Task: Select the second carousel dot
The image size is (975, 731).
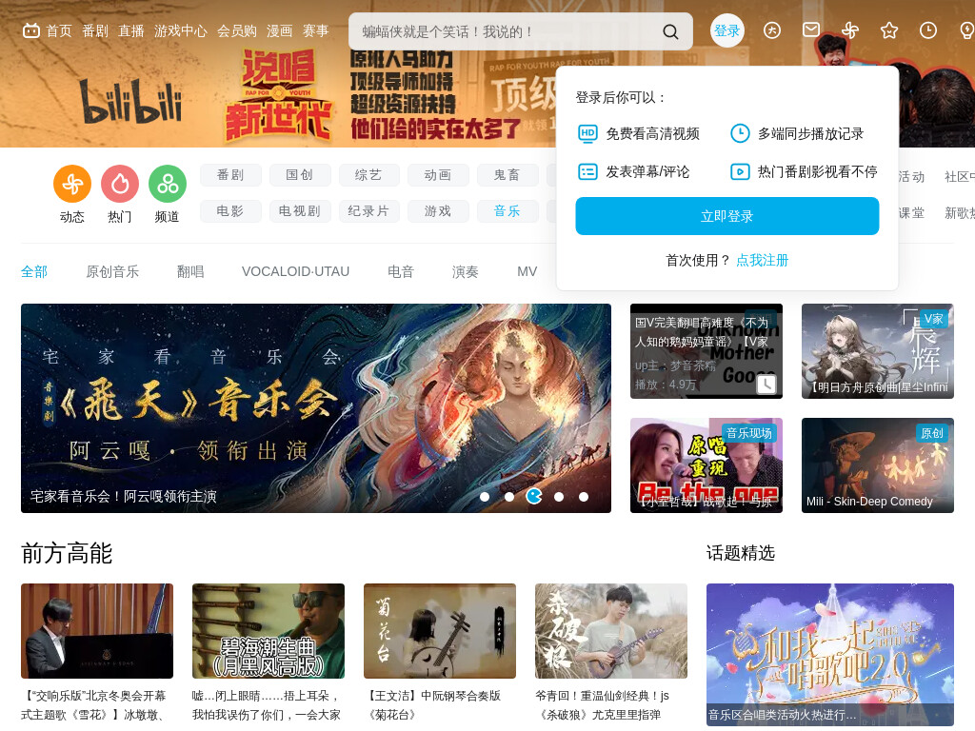Action: pos(509,497)
